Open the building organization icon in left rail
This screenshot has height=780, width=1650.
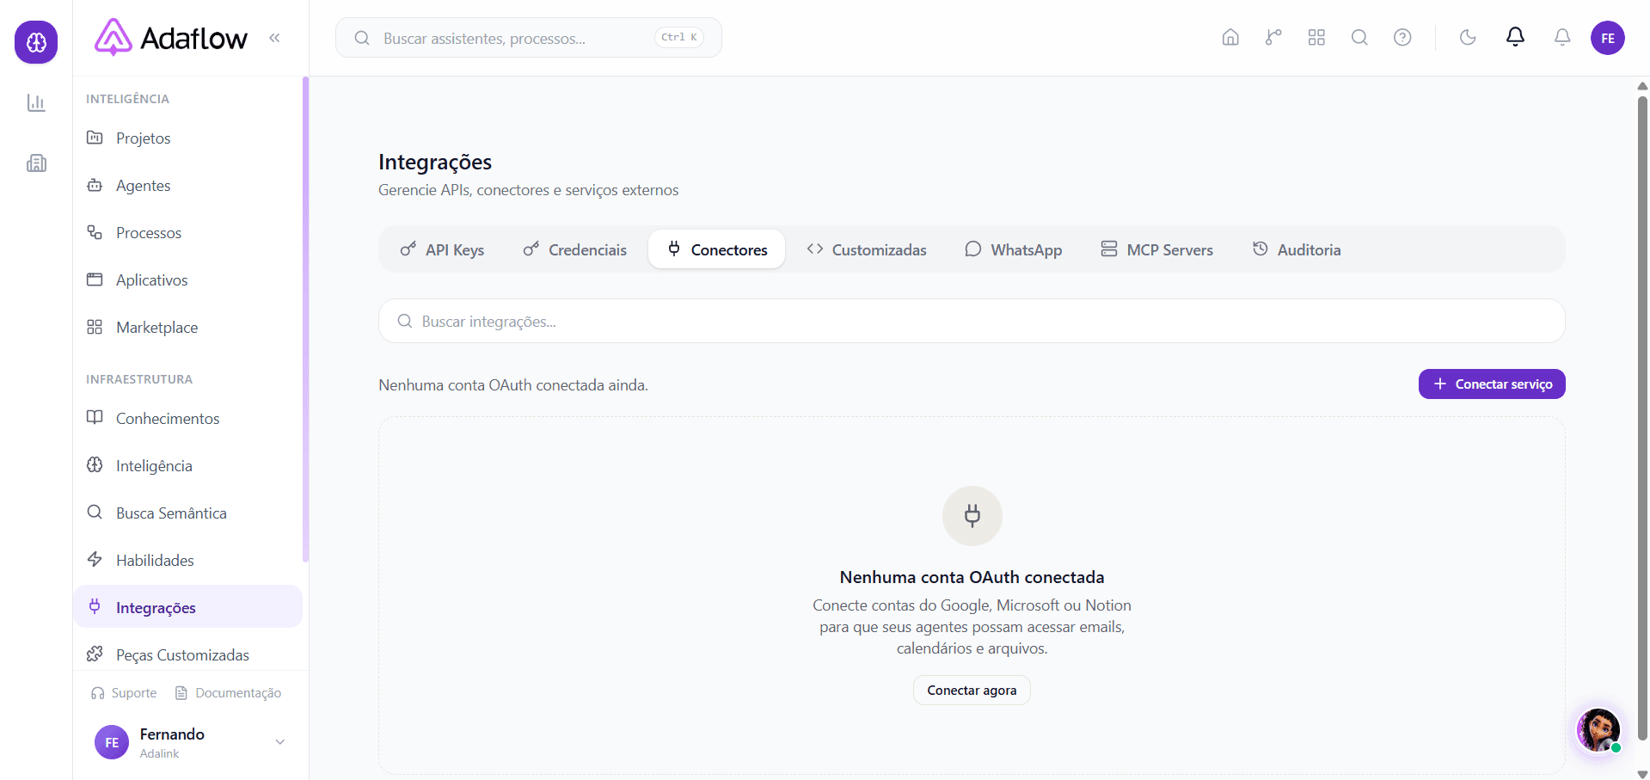pyautogui.click(x=36, y=163)
